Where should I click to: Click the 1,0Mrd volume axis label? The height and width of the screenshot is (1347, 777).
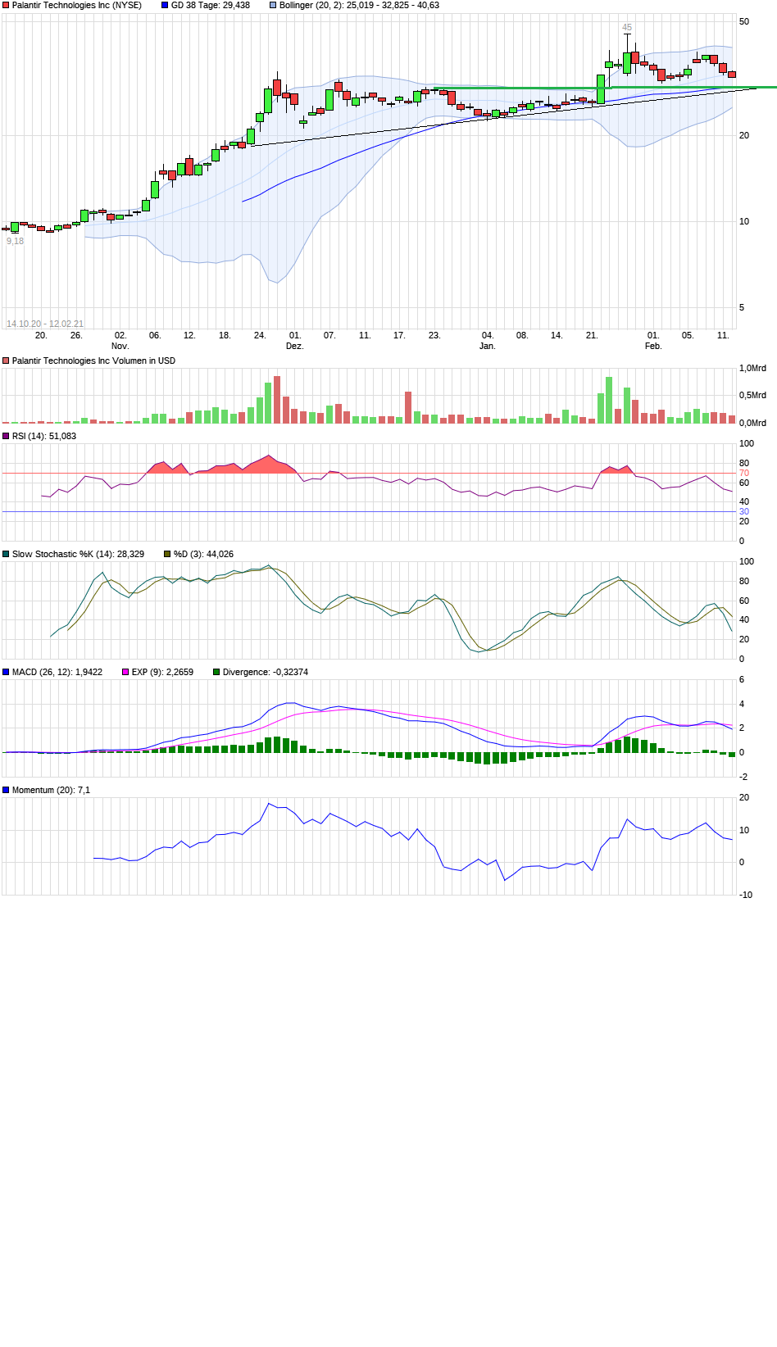[752, 369]
